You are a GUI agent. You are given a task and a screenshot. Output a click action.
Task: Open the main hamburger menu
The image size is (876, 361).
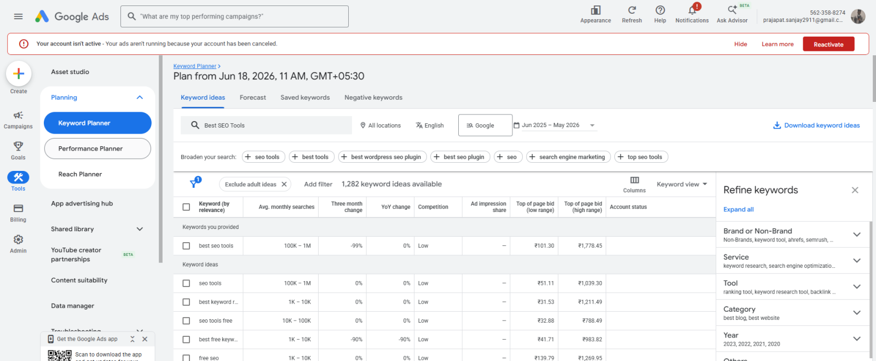coord(18,16)
